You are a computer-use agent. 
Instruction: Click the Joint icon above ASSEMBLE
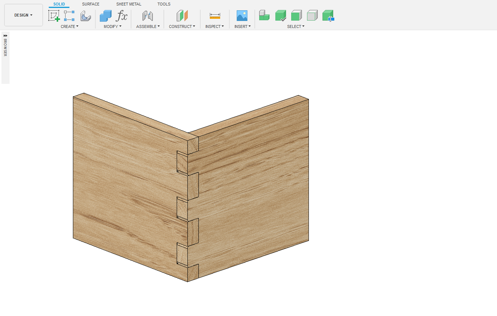(x=148, y=16)
